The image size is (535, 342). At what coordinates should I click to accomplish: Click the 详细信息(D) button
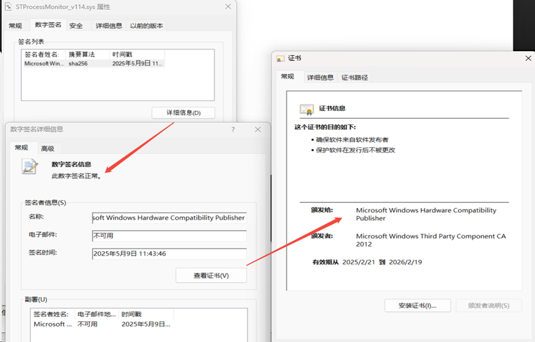click(183, 112)
